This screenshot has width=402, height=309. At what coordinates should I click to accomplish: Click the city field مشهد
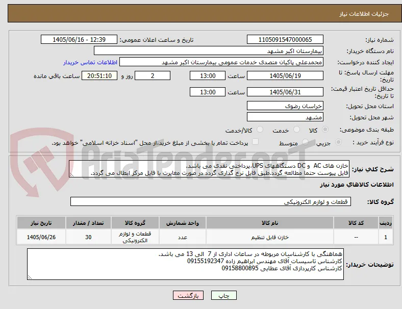[x=285, y=117]
